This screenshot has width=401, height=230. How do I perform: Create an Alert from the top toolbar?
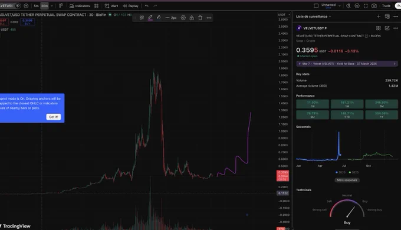tap(111, 6)
